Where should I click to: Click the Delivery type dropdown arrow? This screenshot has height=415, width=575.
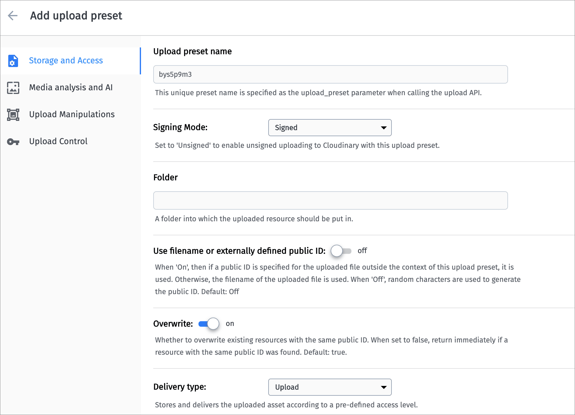[384, 387]
